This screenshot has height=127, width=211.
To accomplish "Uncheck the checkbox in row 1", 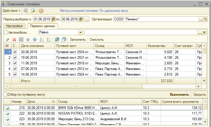I will [15, 52].
